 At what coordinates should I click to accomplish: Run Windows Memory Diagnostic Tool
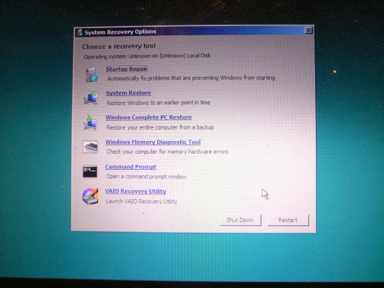(x=153, y=142)
